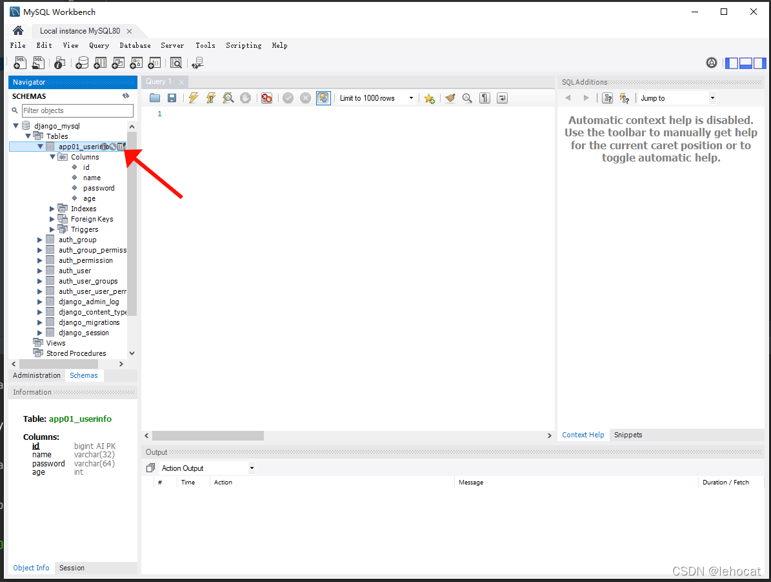771x582 pixels.
Task: Switch to the Administration tab
Action: coord(37,375)
